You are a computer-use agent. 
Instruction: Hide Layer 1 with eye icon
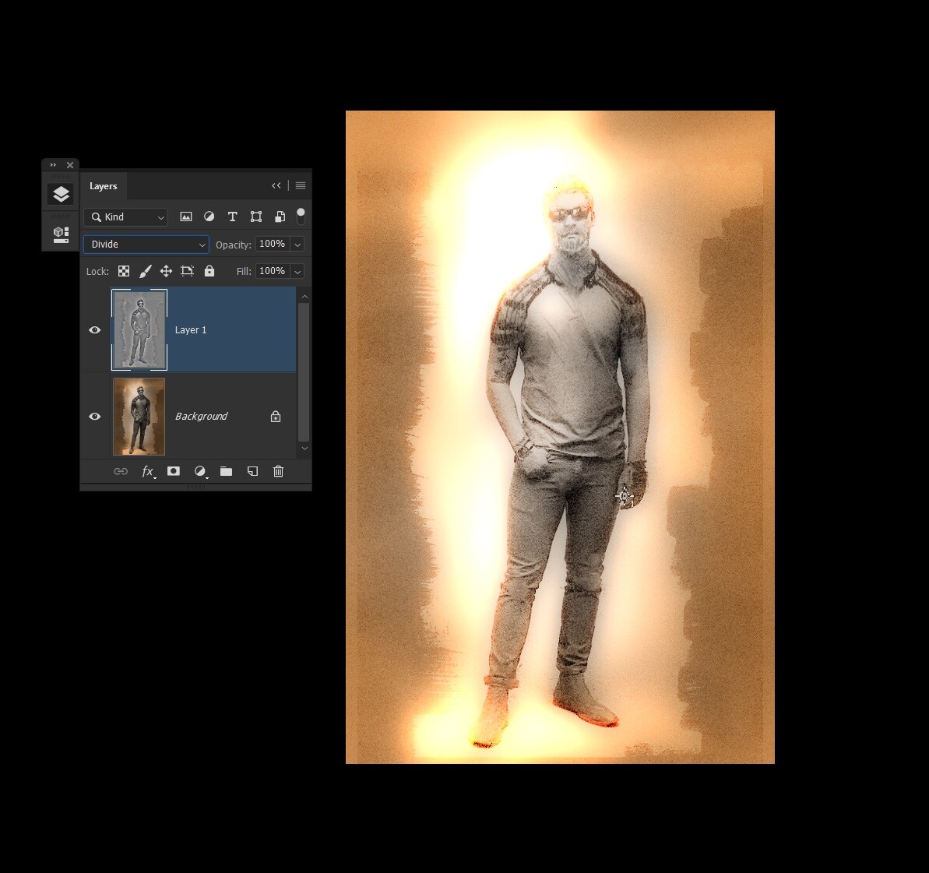(95, 330)
